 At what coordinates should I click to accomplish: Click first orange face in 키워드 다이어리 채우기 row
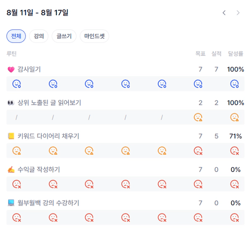point(16,151)
